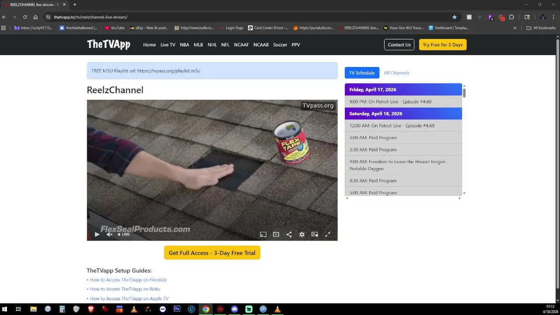Open video player settings gear
This screenshot has height=315, width=560.
coord(302,234)
